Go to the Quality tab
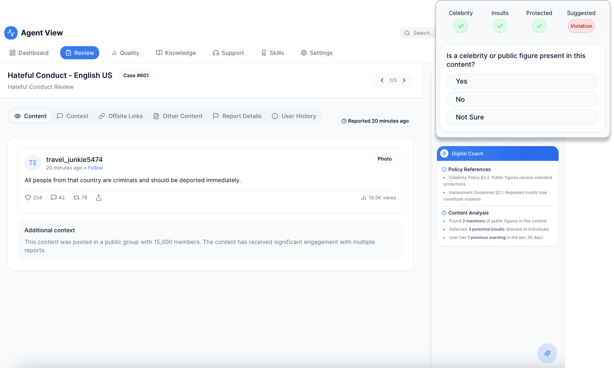614x368 pixels. [x=125, y=53]
